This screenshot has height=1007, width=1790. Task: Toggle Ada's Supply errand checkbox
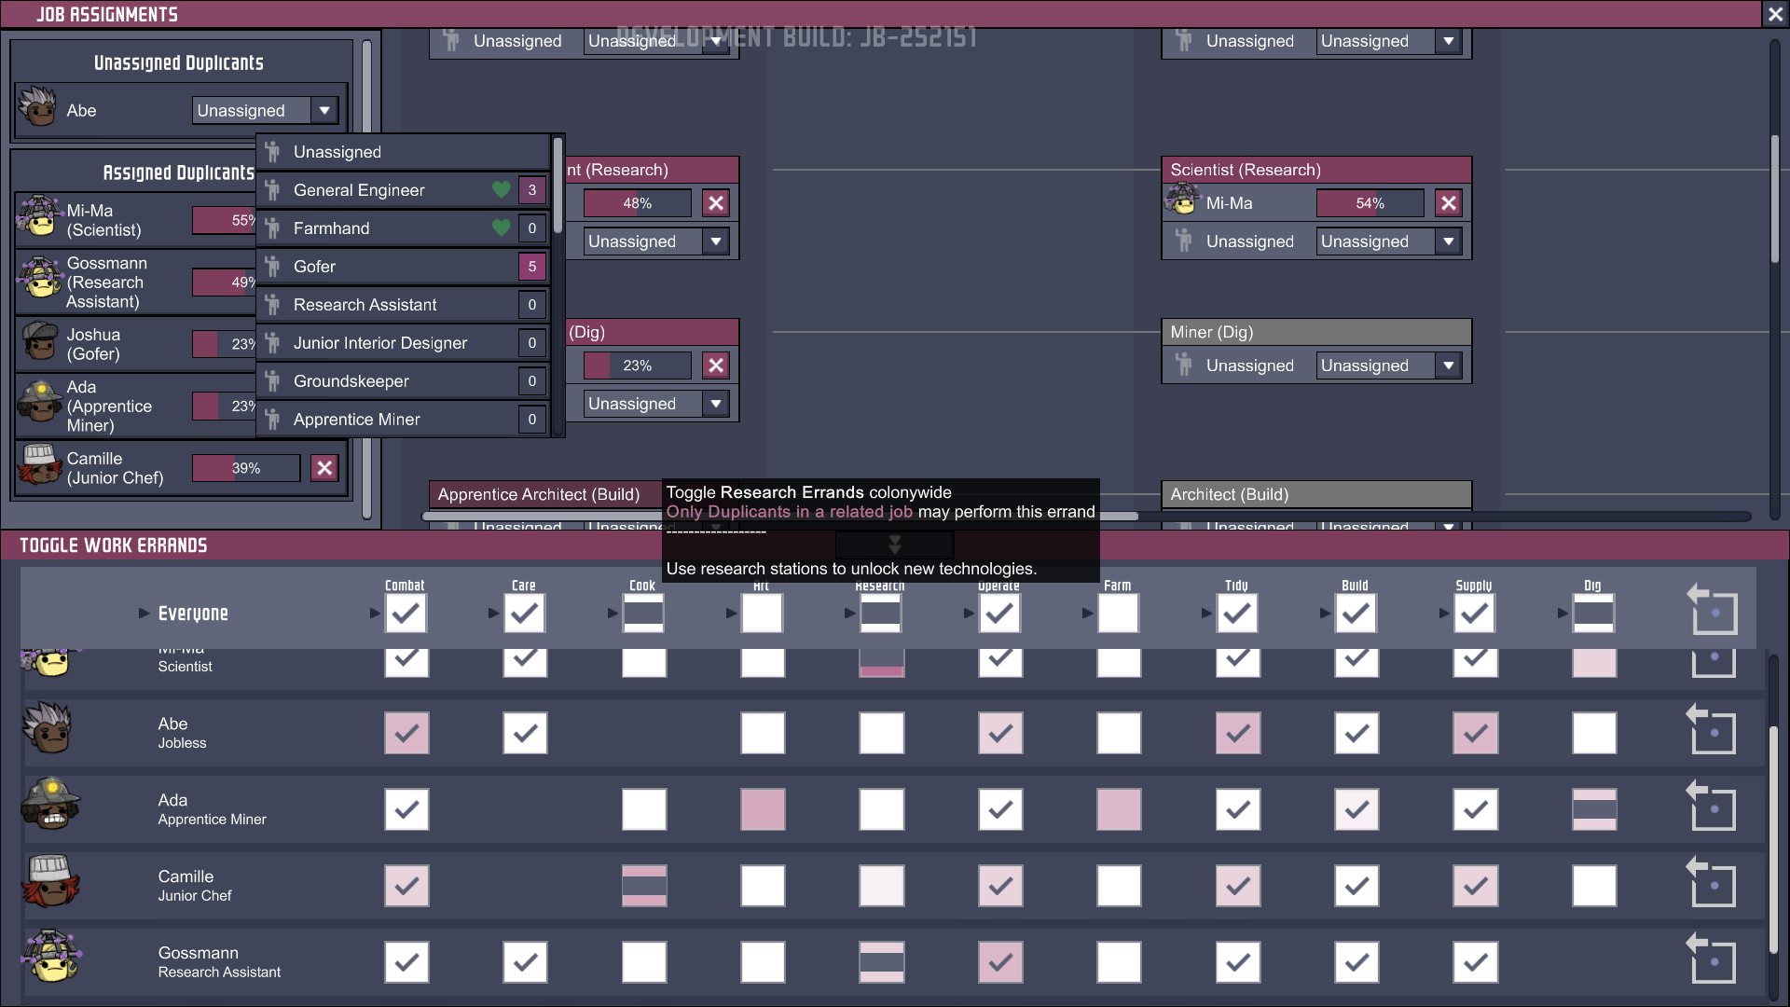click(1475, 810)
